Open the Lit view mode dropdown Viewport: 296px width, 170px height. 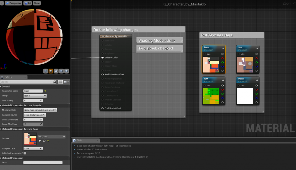click(27, 3)
